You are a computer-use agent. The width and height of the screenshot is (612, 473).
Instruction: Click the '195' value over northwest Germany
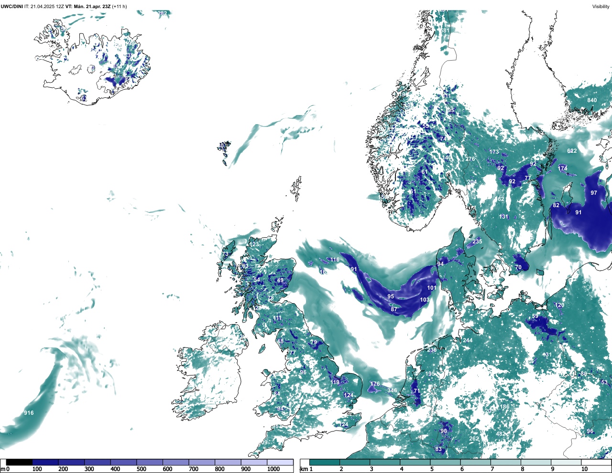pos(430,374)
